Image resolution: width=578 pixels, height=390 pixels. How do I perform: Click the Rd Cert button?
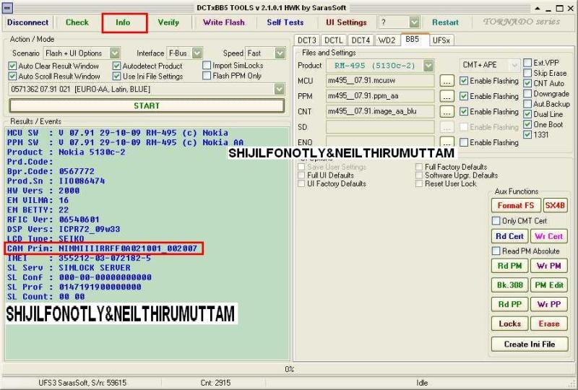click(510, 236)
